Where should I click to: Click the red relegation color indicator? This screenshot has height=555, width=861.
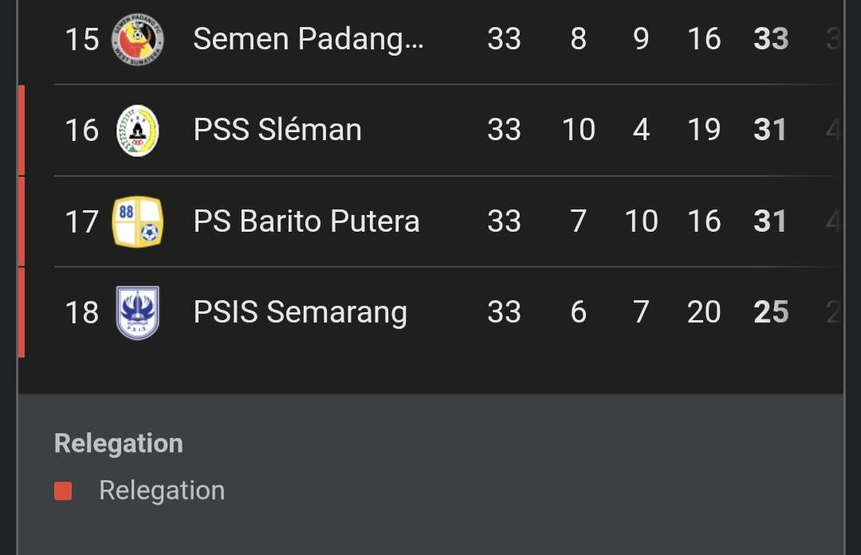click(x=65, y=491)
